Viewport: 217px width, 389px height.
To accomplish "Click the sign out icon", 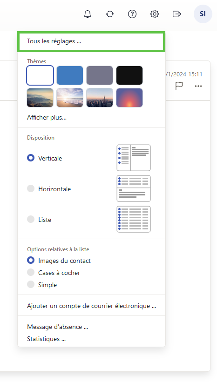I will click(x=176, y=14).
